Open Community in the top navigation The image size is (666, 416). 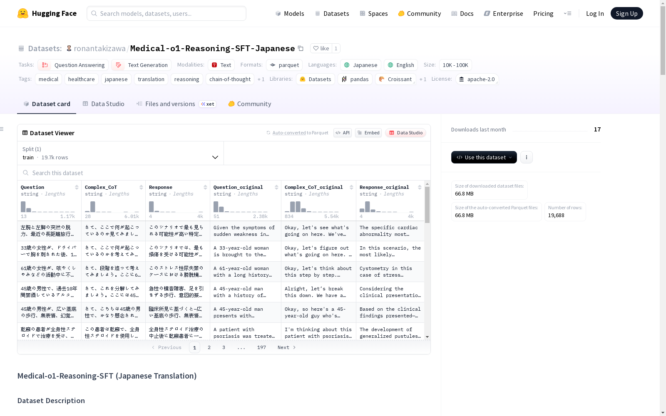point(420,13)
